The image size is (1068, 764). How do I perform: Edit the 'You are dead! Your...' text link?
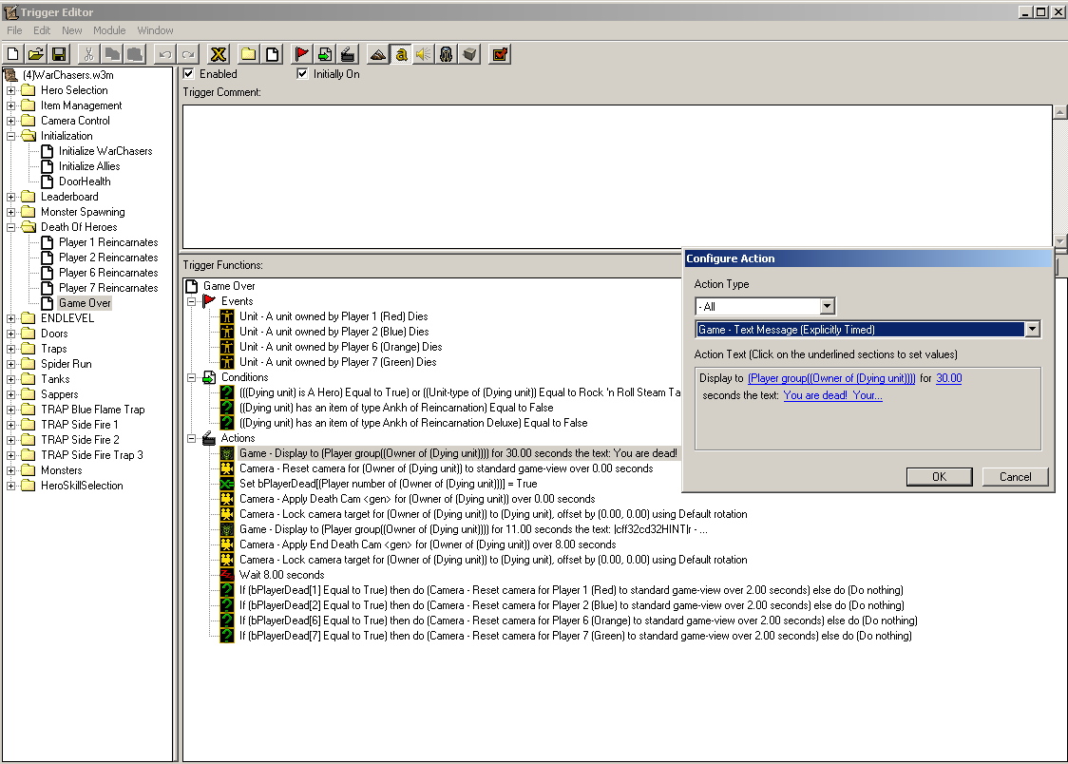point(833,395)
